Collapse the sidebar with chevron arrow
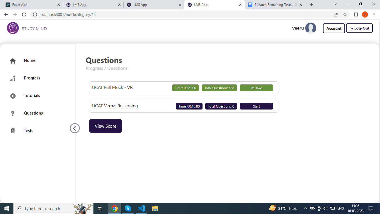The image size is (380, 214). (75, 128)
